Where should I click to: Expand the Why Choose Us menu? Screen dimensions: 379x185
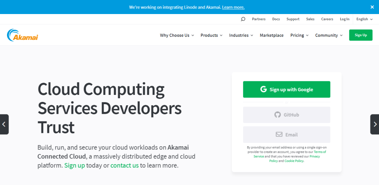(177, 35)
